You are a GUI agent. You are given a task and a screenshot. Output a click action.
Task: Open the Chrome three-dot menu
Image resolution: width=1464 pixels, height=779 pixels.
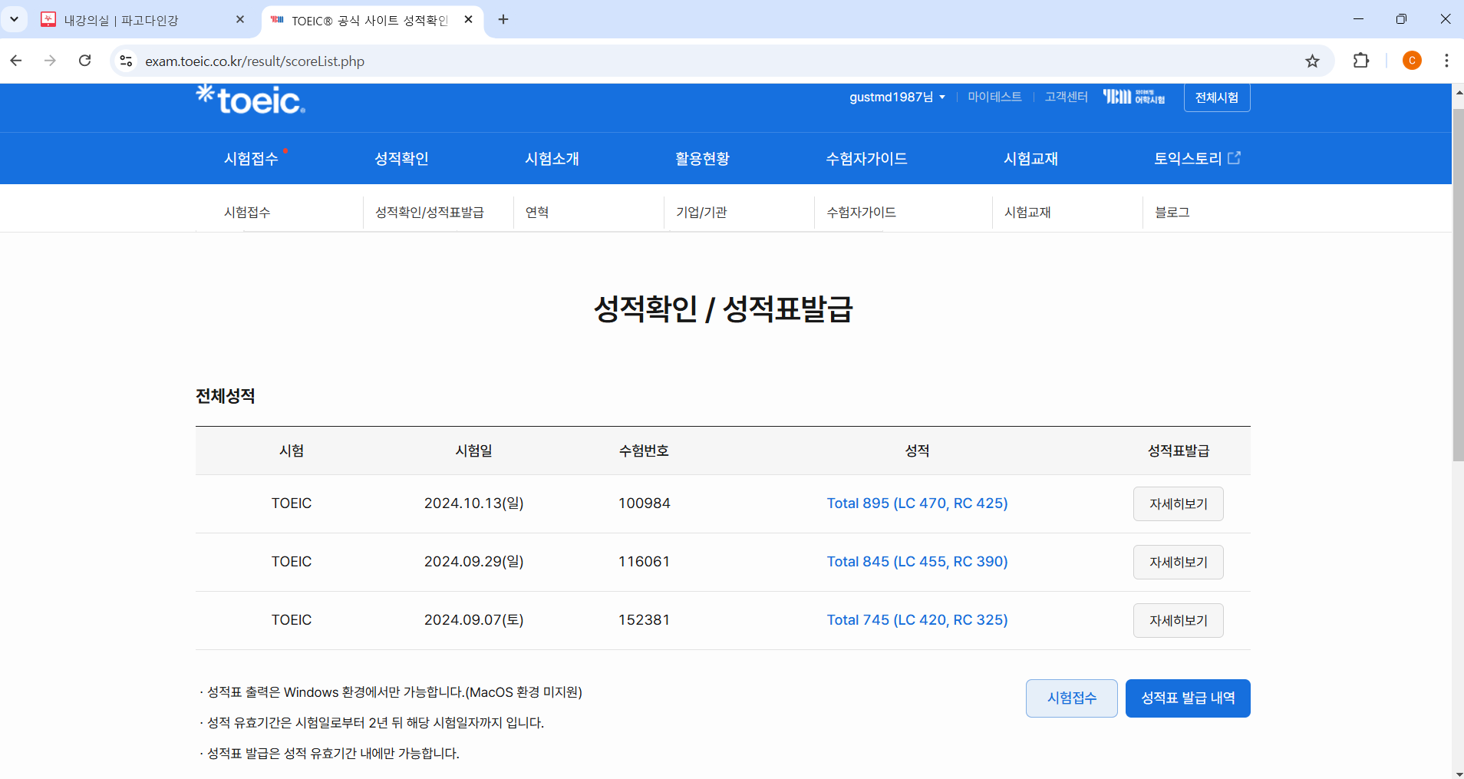coord(1446,61)
